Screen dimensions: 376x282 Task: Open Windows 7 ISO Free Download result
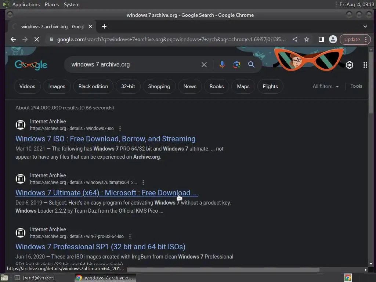click(105, 139)
